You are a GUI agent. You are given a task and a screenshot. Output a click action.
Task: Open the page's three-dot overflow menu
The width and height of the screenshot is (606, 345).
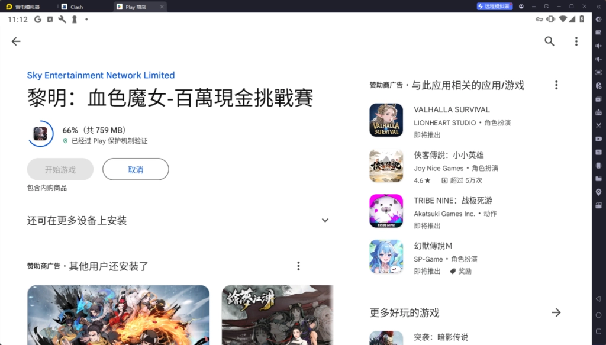(576, 41)
